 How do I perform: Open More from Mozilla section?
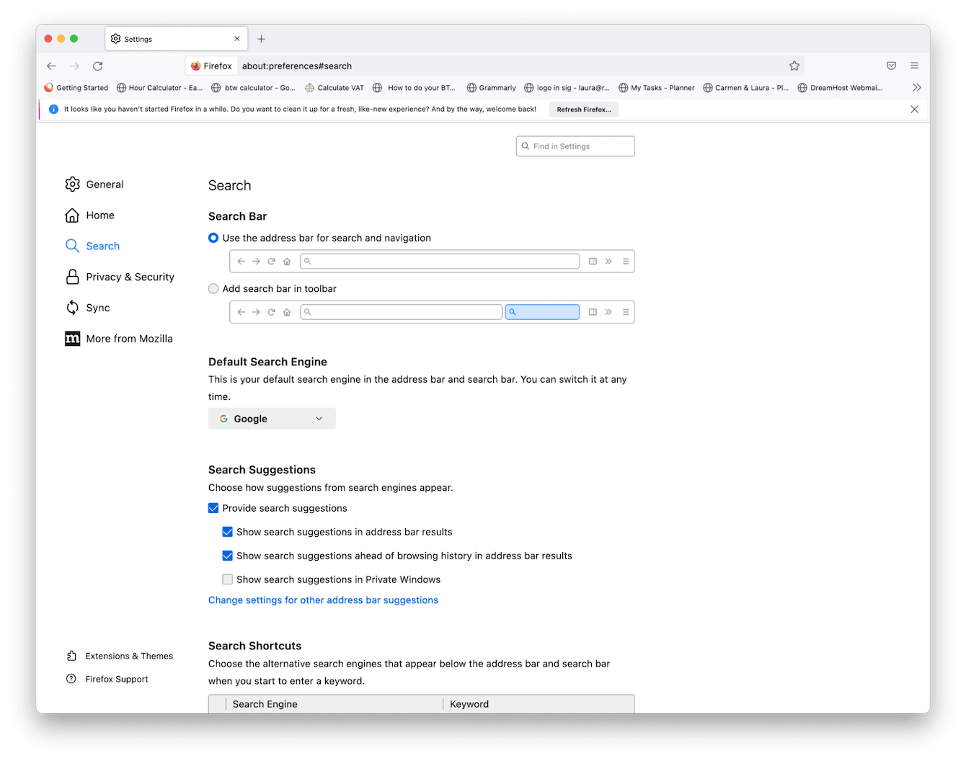(73, 339)
